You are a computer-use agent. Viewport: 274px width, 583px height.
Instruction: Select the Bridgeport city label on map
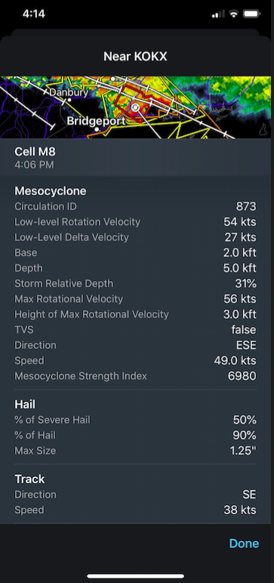click(96, 121)
